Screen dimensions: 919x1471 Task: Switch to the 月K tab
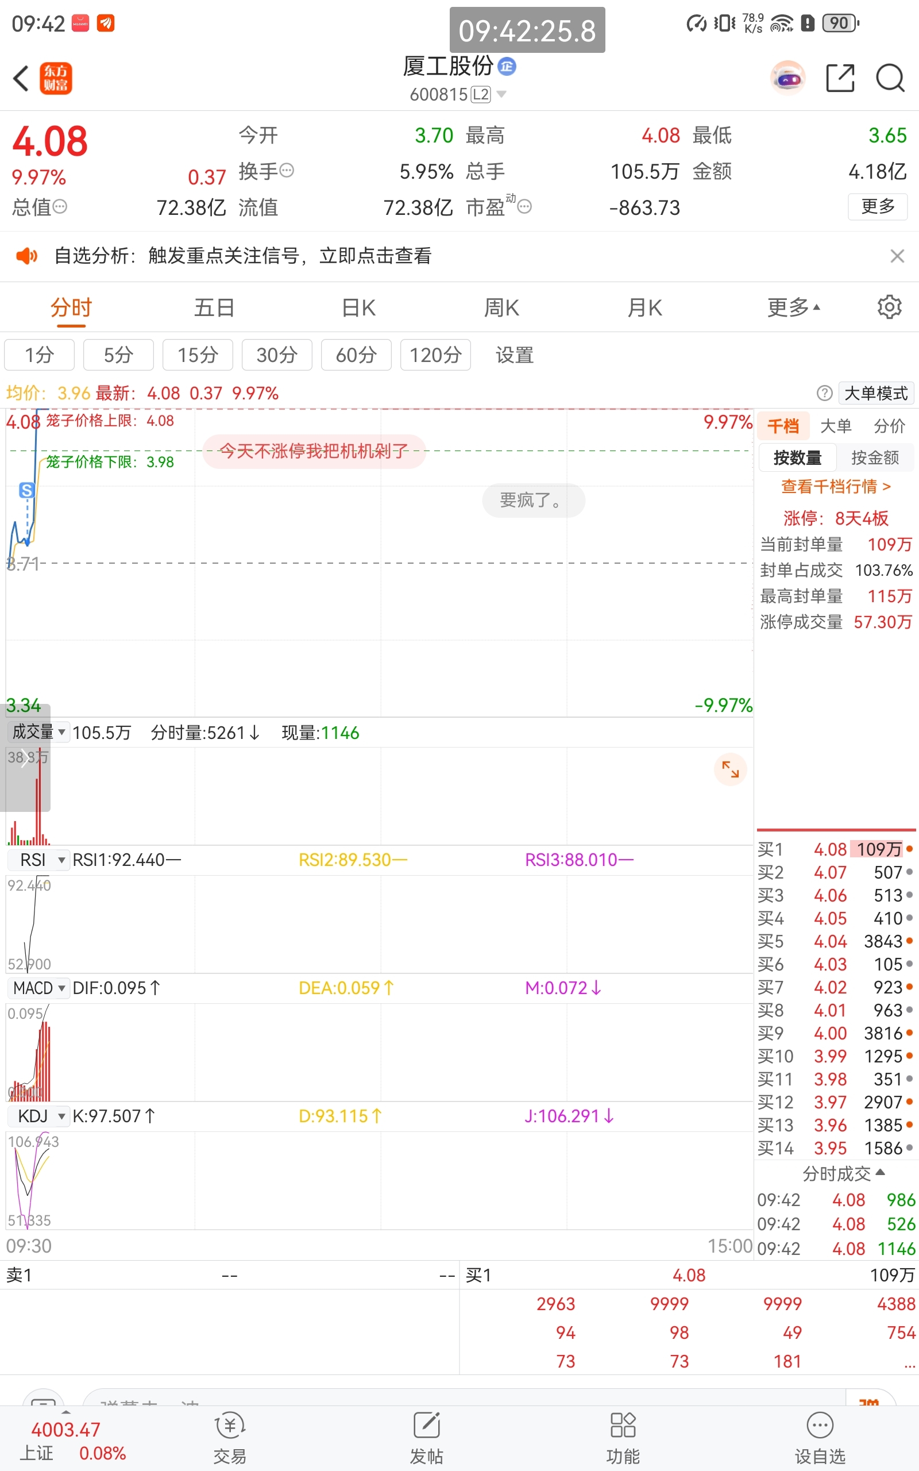pos(645,307)
